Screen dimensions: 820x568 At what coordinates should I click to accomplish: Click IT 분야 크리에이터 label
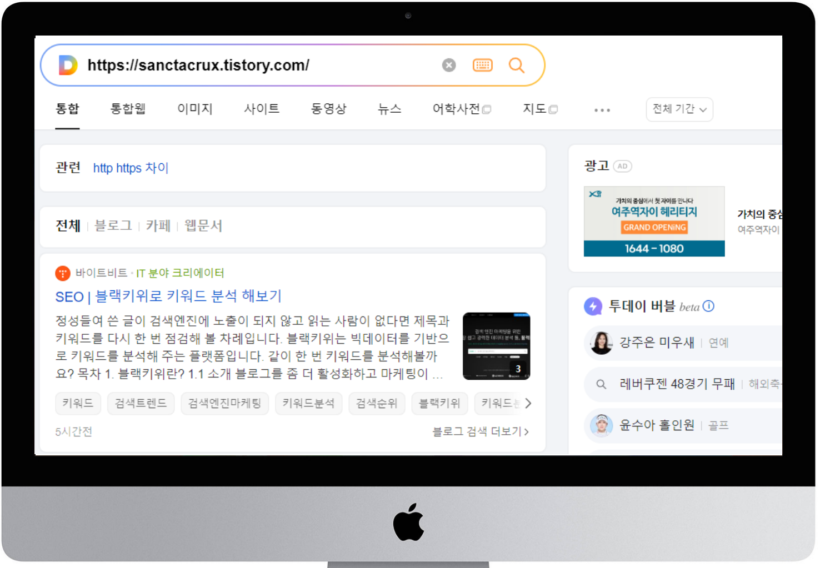click(180, 273)
